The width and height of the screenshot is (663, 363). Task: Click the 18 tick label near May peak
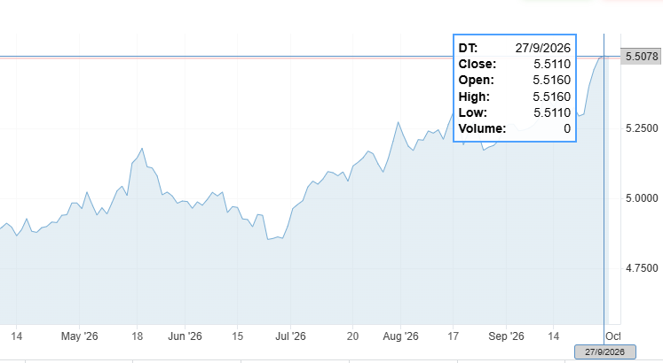click(137, 336)
